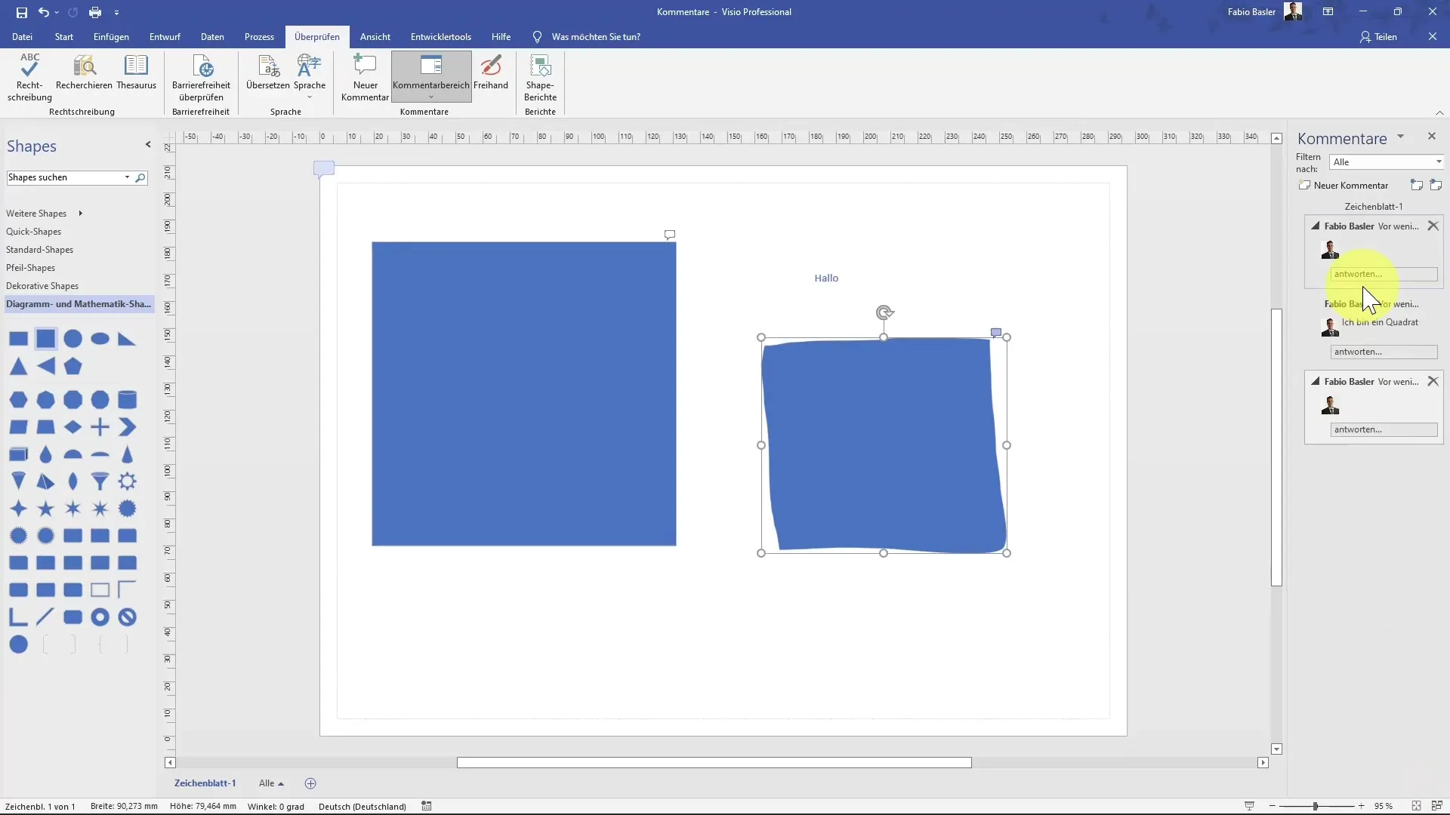This screenshot has width=1450, height=815.
Task: Click the shapes search magnifier icon
Action: pos(140,177)
